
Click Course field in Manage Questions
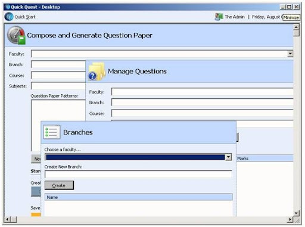coord(202,113)
